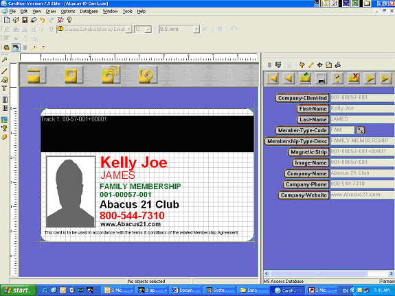The image size is (395, 296).
Task: Go to next database record
Action: pyautogui.click(x=370, y=78)
